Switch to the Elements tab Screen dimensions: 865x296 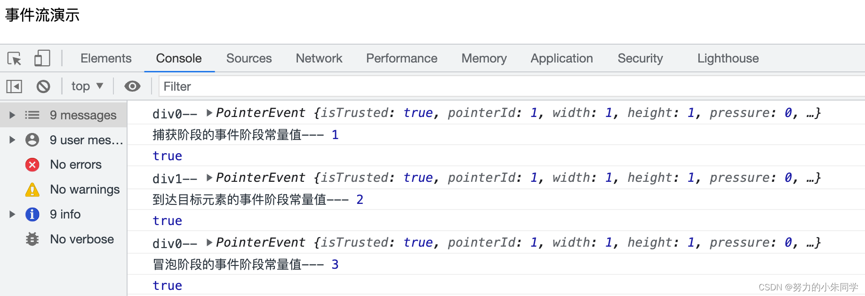pyautogui.click(x=106, y=58)
